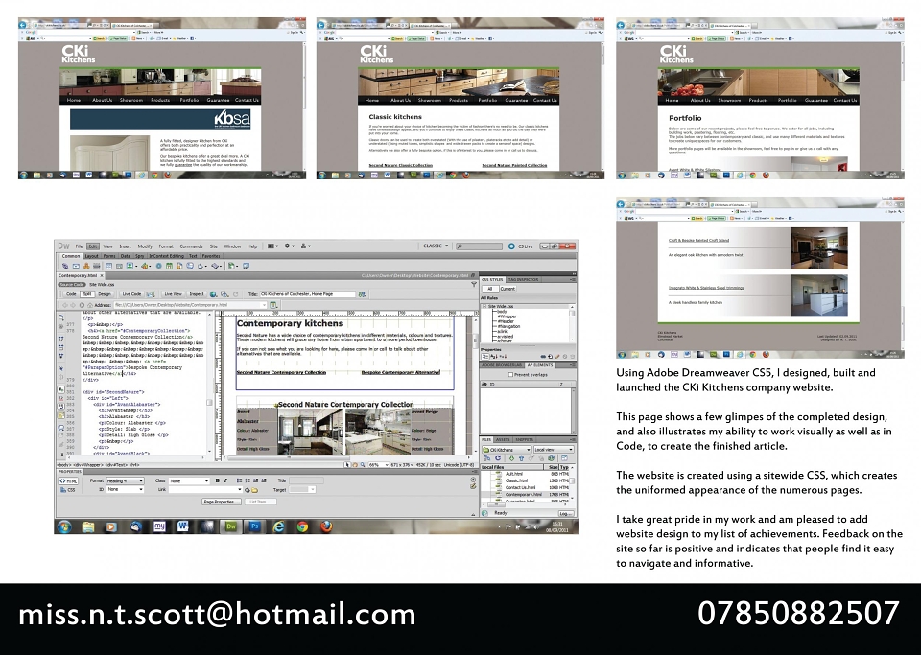The width and height of the screenshot is (921, 655).
Task: Click the Insert Table icon
Action: pyautogui.click(x=108, y=266)
